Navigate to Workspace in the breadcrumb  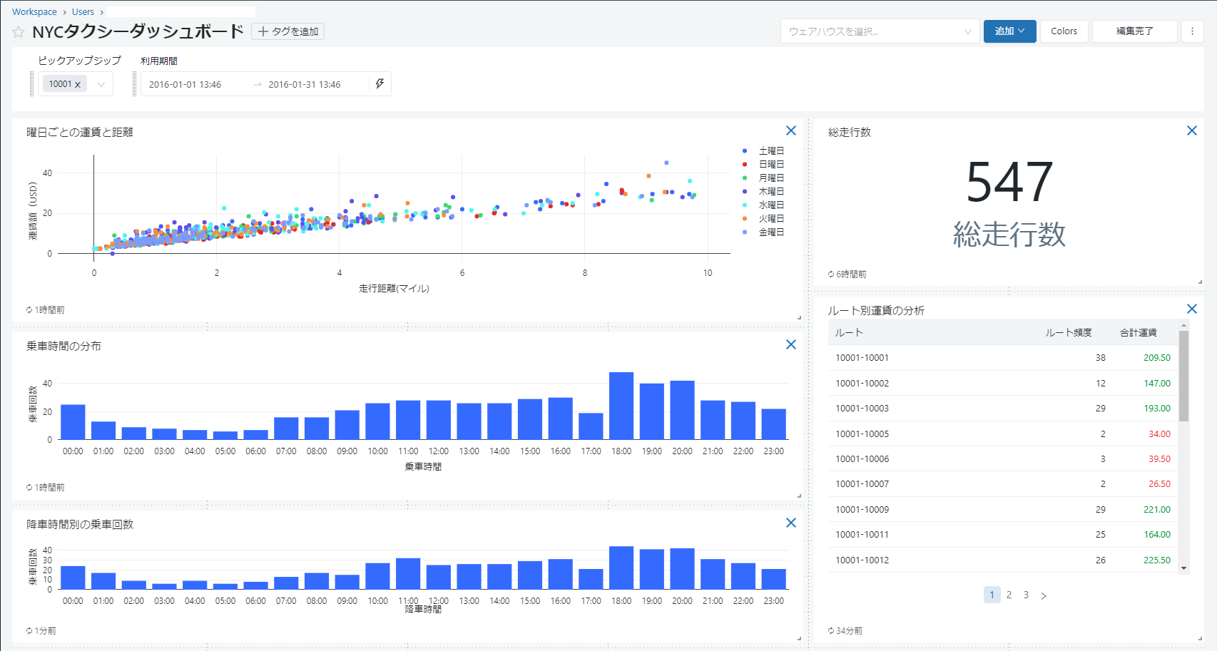click(34, 12)
